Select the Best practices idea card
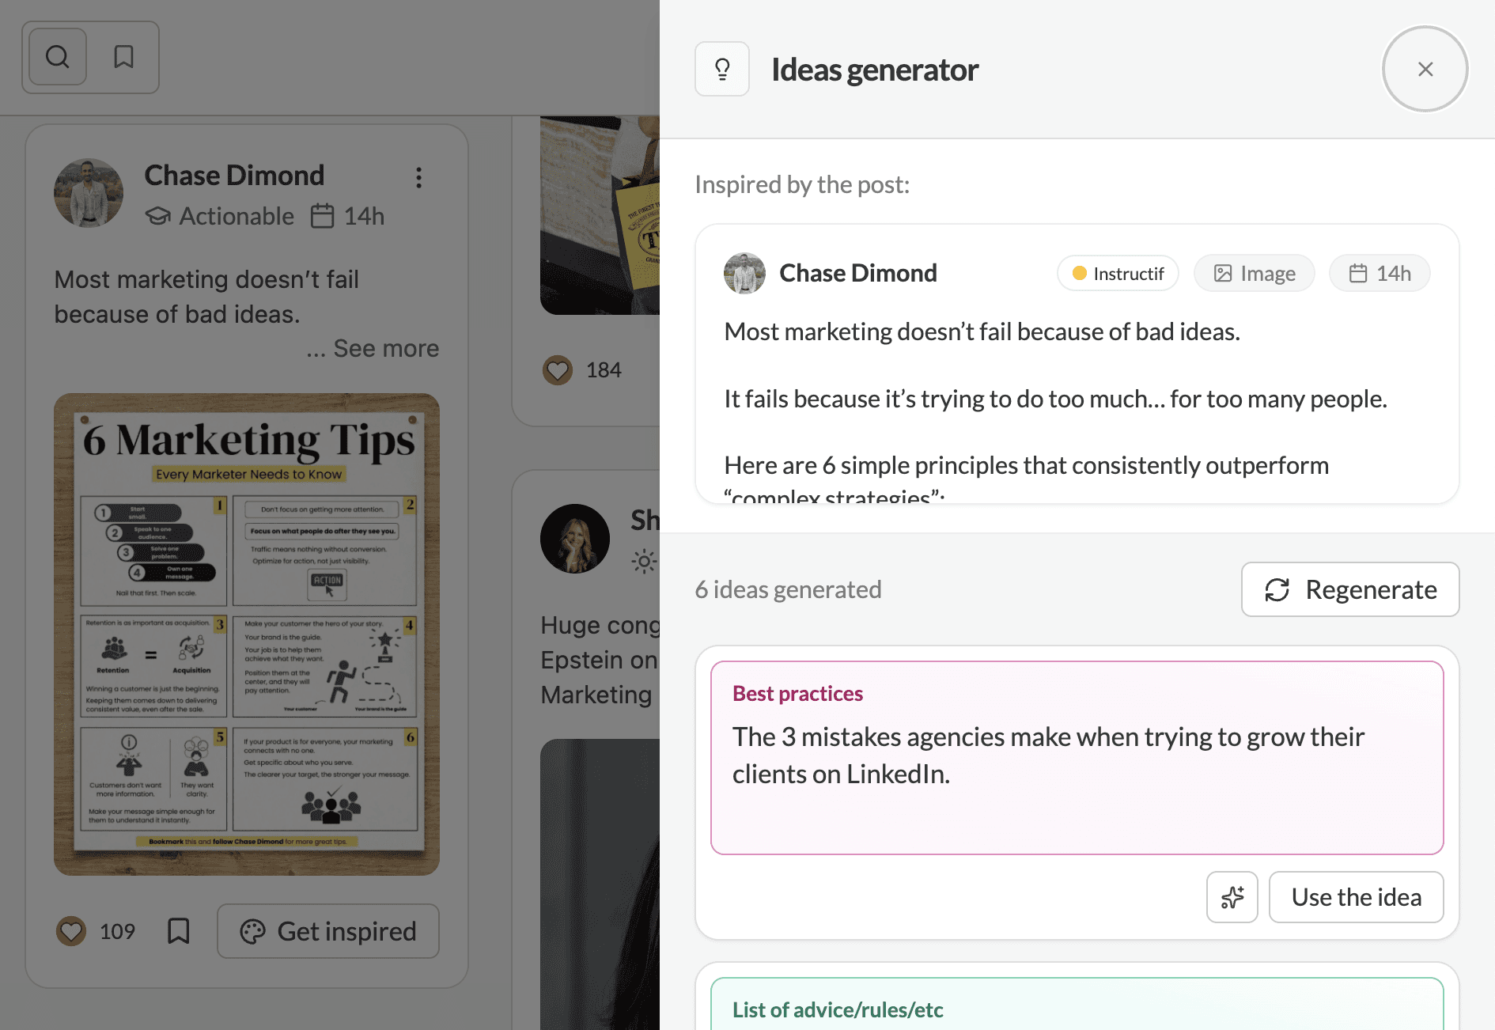Image resolution: width=1495 pixels, height=1030 pixels. tap(1077, 758)
